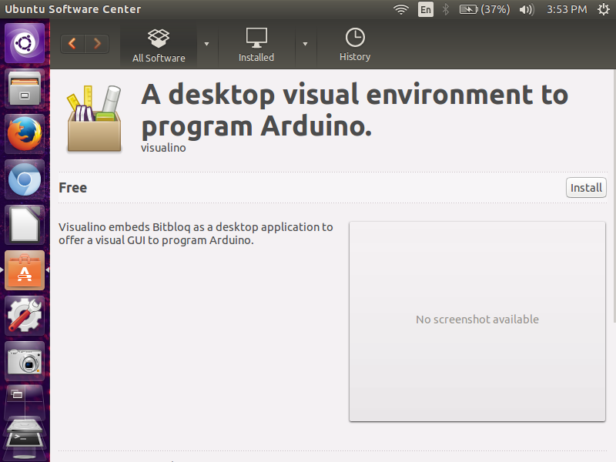
Task: Launch Chromium browser from the dock
Action: (25, 179)
